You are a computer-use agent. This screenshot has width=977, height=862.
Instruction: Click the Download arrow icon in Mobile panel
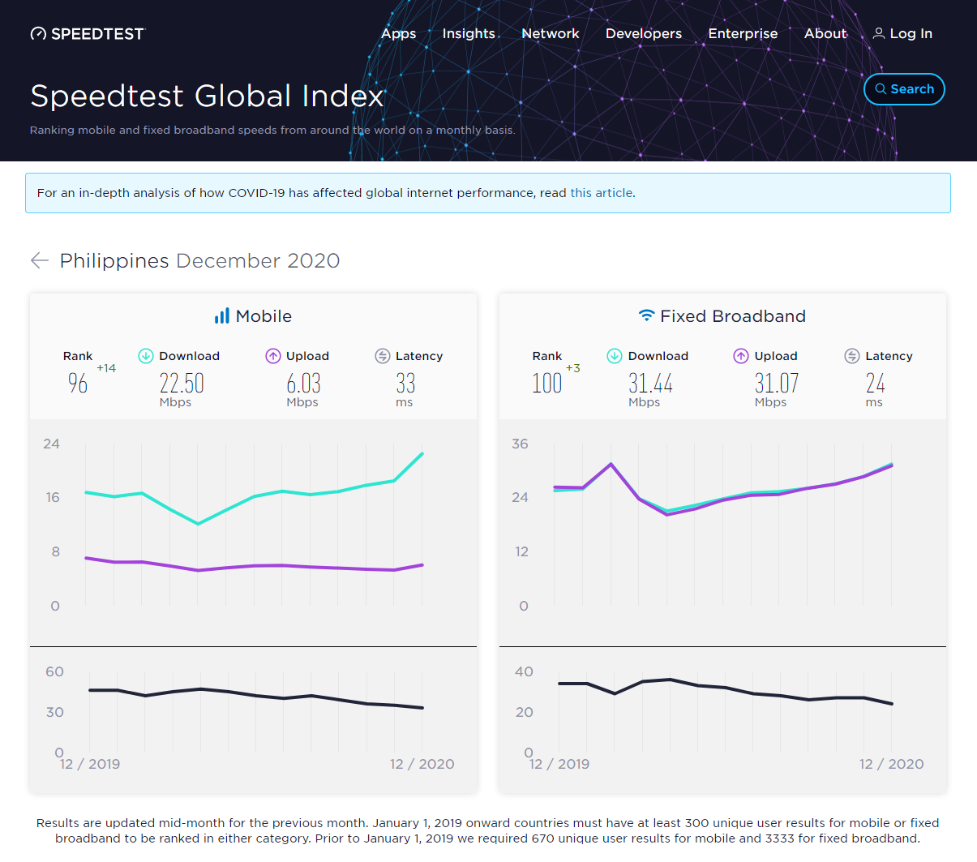(146, 355)
